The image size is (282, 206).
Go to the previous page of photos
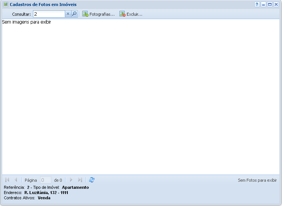tap(16, 180)
